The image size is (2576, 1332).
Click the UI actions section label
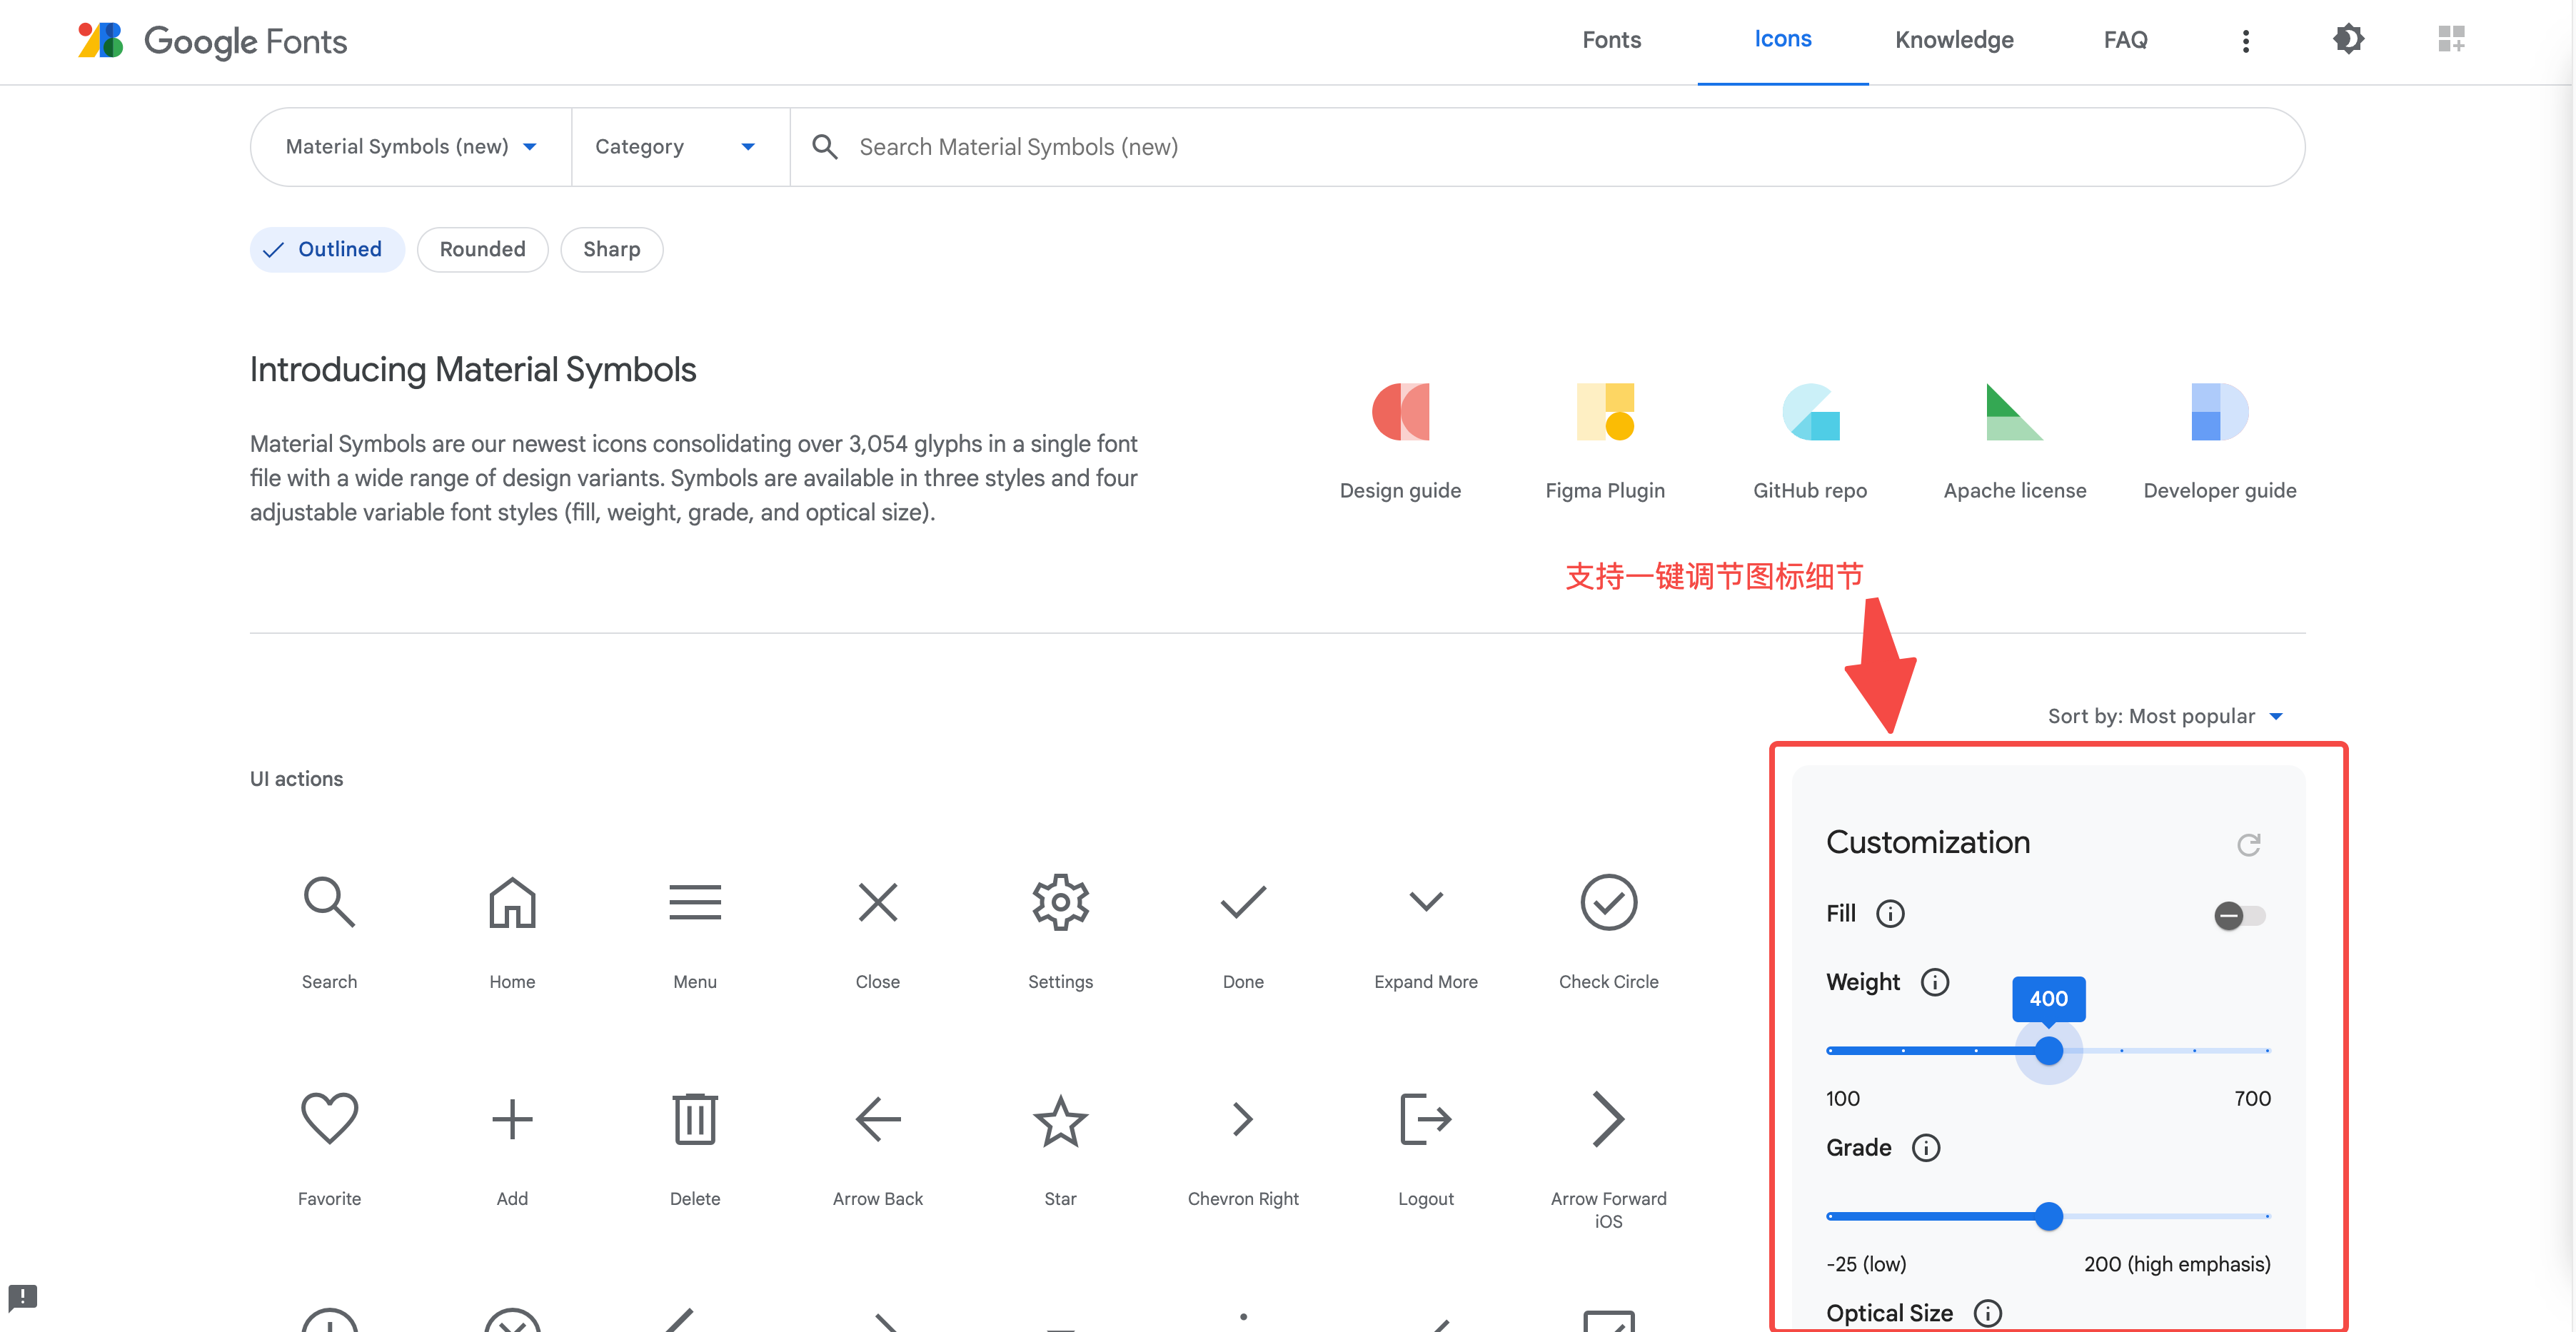coord(296,779)
